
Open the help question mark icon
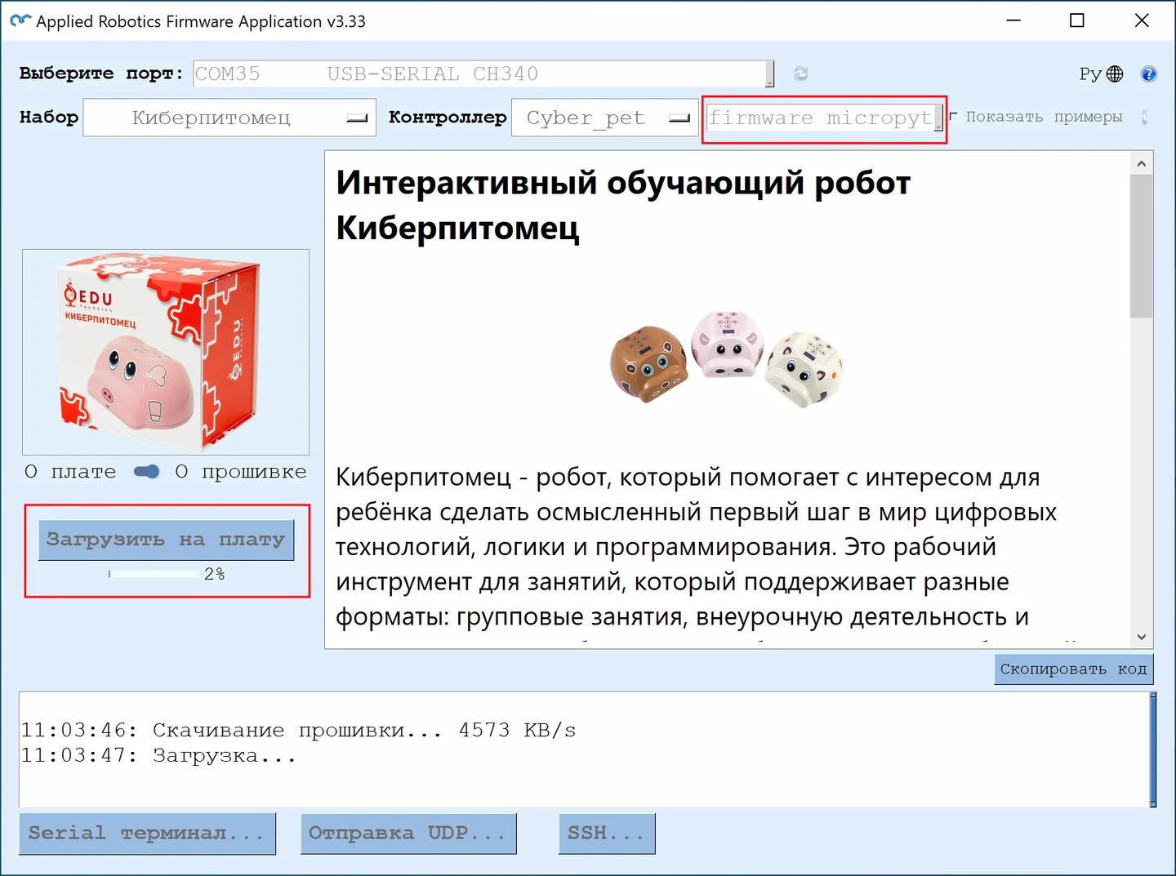coord(1148,74)
